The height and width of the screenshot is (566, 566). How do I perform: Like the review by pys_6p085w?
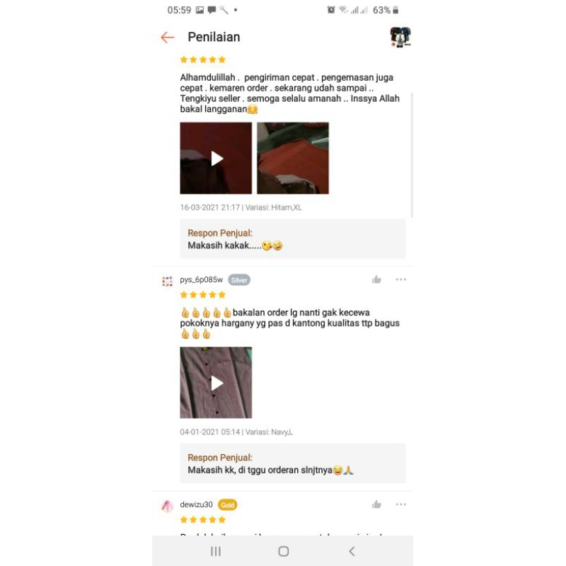pyautogui.click(x=376, y=279)
